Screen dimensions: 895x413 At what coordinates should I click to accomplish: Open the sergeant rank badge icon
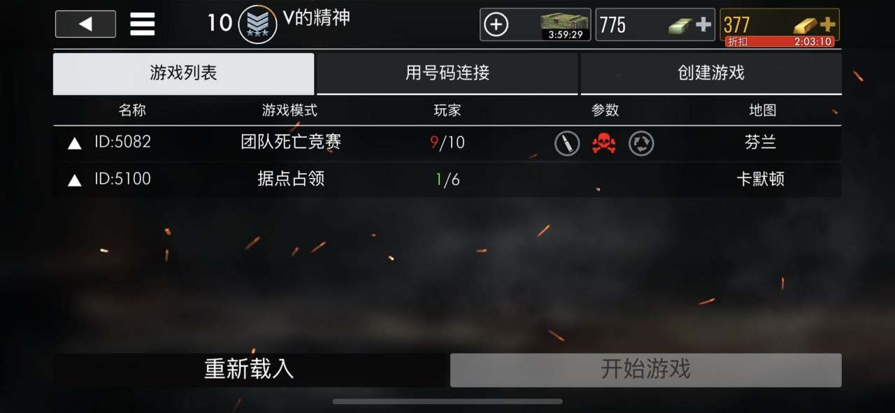(x=257, y=24)
